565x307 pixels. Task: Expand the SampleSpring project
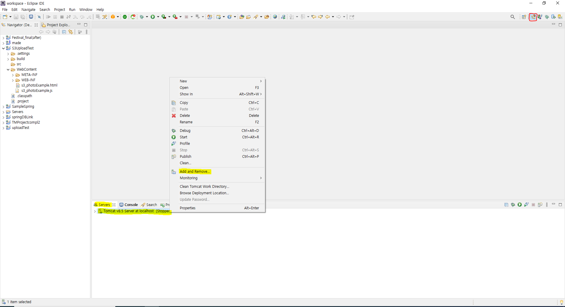3,107
